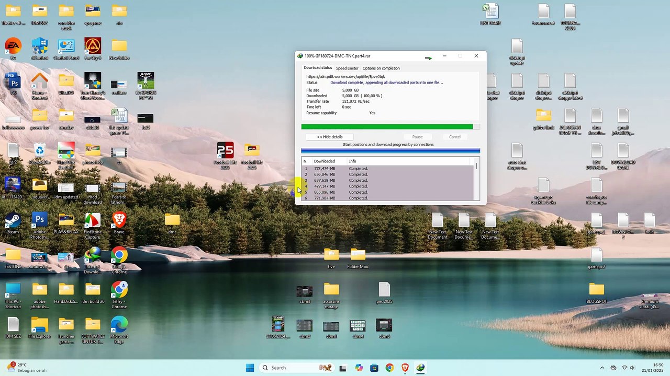670x376 pixels.
Task: Open the Football Life 2025 shortcut
Action: [225, 156]
